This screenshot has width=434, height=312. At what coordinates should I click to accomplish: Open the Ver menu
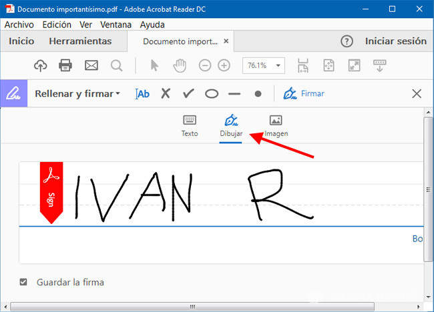tap(86, 25)
